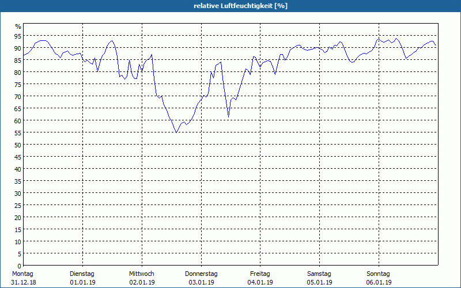
Task: Click date label 02.01.19
Action: 142,283
